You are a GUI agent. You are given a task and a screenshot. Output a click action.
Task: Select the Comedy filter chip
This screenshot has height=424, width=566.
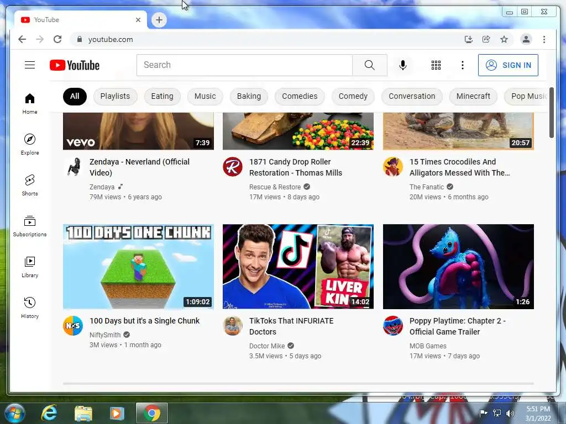click(x=353, y=96)
